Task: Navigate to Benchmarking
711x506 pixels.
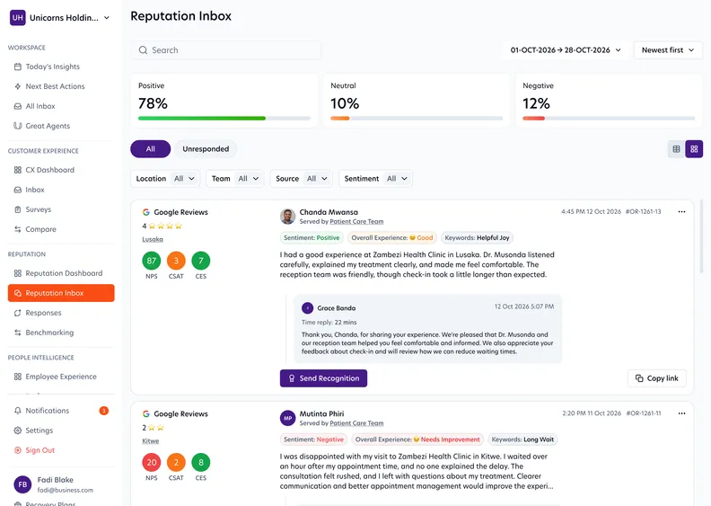Action: pos(49,333)
